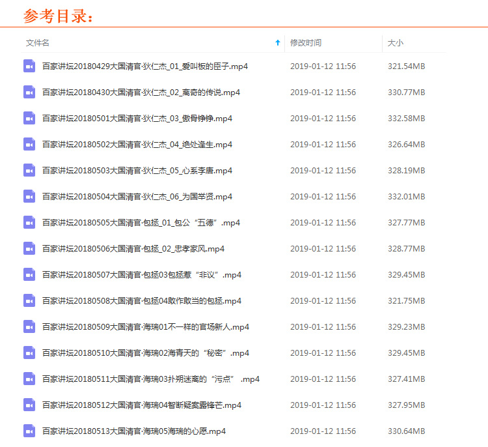The height and width of the screenshot is (447, 488).
Task: Open 狄仁杰_05_心系李唐.mp4 file
Action: click(137, 171)
